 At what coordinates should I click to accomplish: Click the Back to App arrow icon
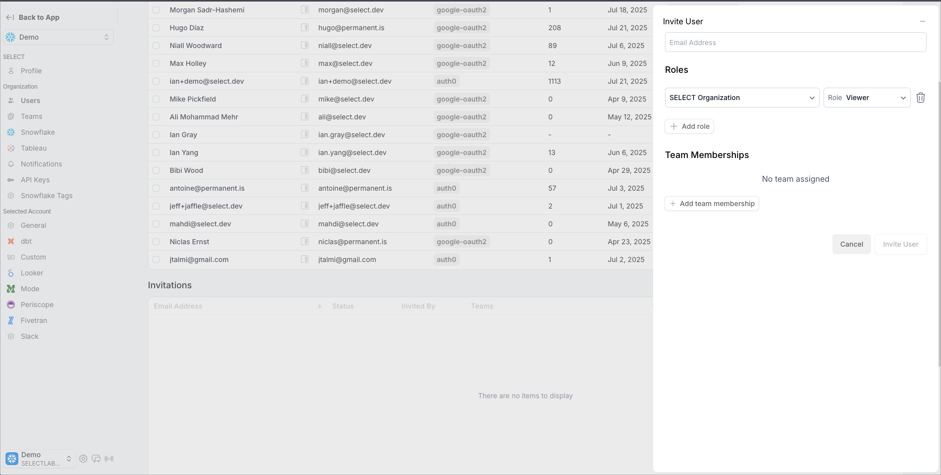click(x=10, y=17)
